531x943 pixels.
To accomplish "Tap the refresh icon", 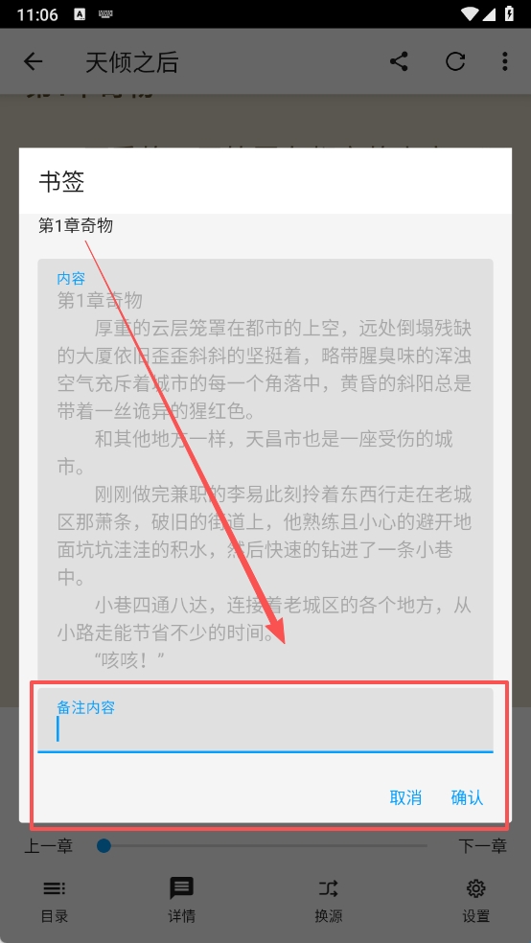I will point(455,61).
